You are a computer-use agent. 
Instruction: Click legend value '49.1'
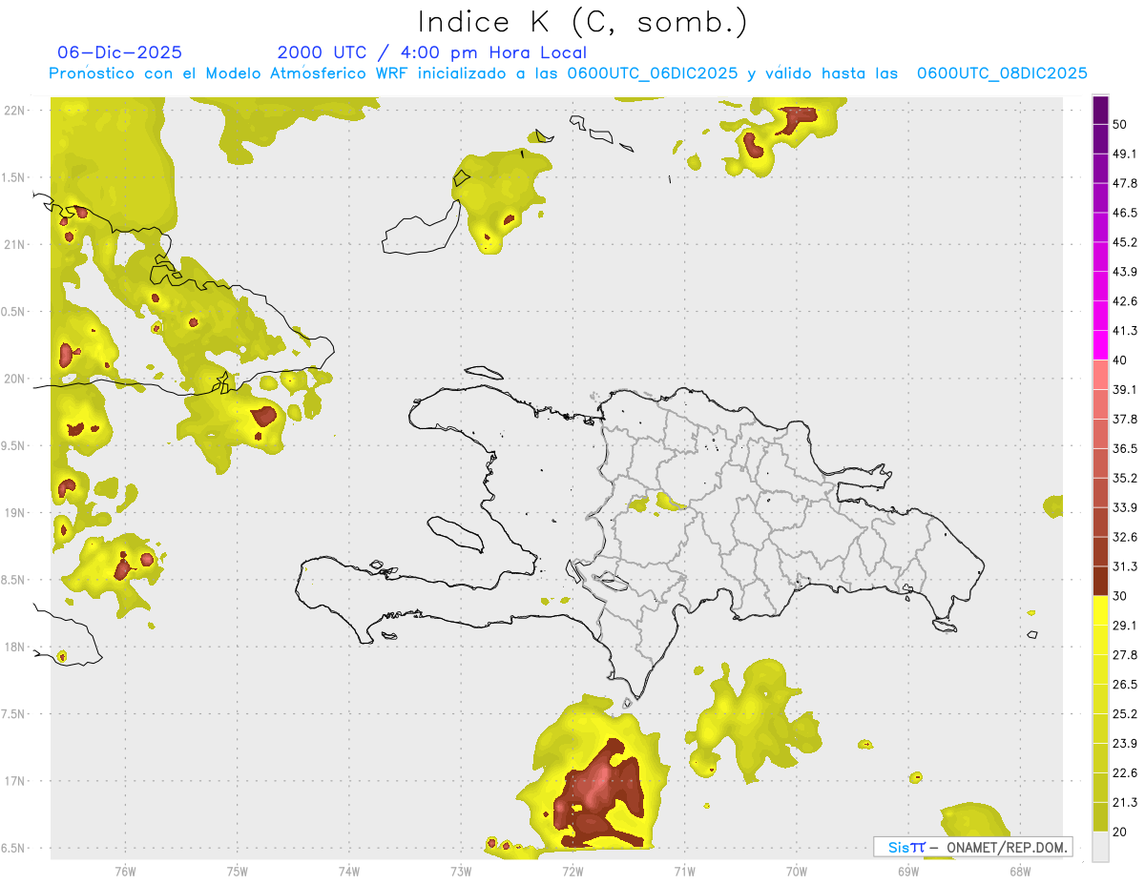1124,154
